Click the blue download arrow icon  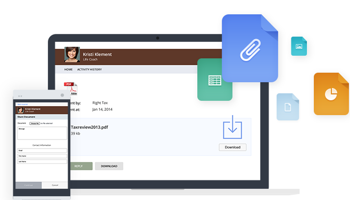[x=232, y=127]
